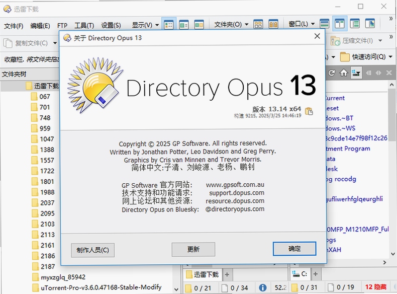Expand the 快速访问(Q) dropdown arrow
The image size is (397, 294).
click(390, 56)
